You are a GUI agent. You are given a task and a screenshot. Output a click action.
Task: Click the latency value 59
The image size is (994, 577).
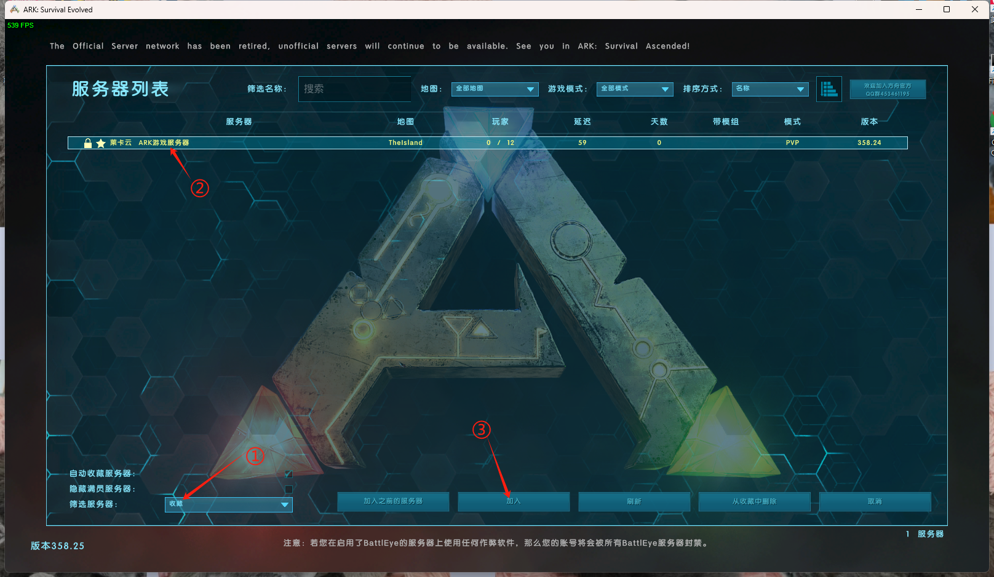pos(582,143)
